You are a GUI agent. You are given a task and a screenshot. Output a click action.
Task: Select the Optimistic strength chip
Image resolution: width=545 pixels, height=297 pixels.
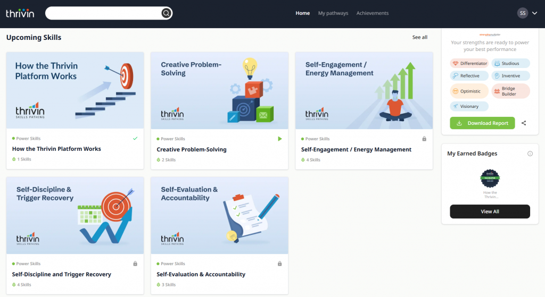469,91
